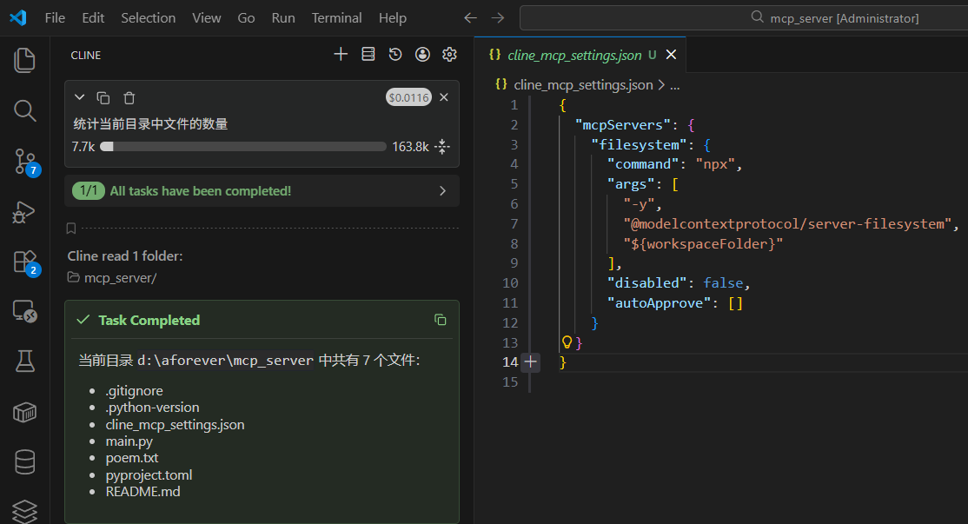Viewport: 968px width, 524px height.
Task: Open the Terminal menu
Action: [336, 17]
